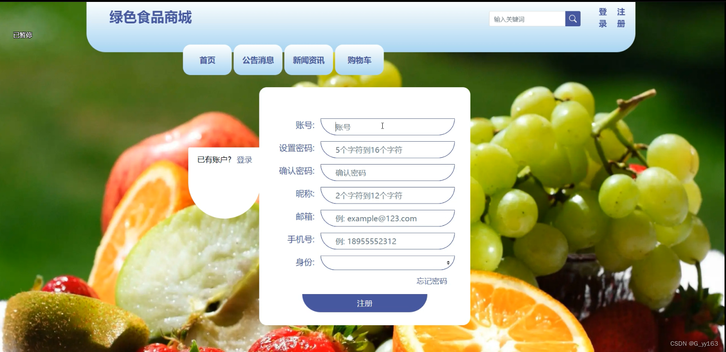Switch to the 新闻资讯 news tab
Screen dimensions: 726x352
coord(309,60)
